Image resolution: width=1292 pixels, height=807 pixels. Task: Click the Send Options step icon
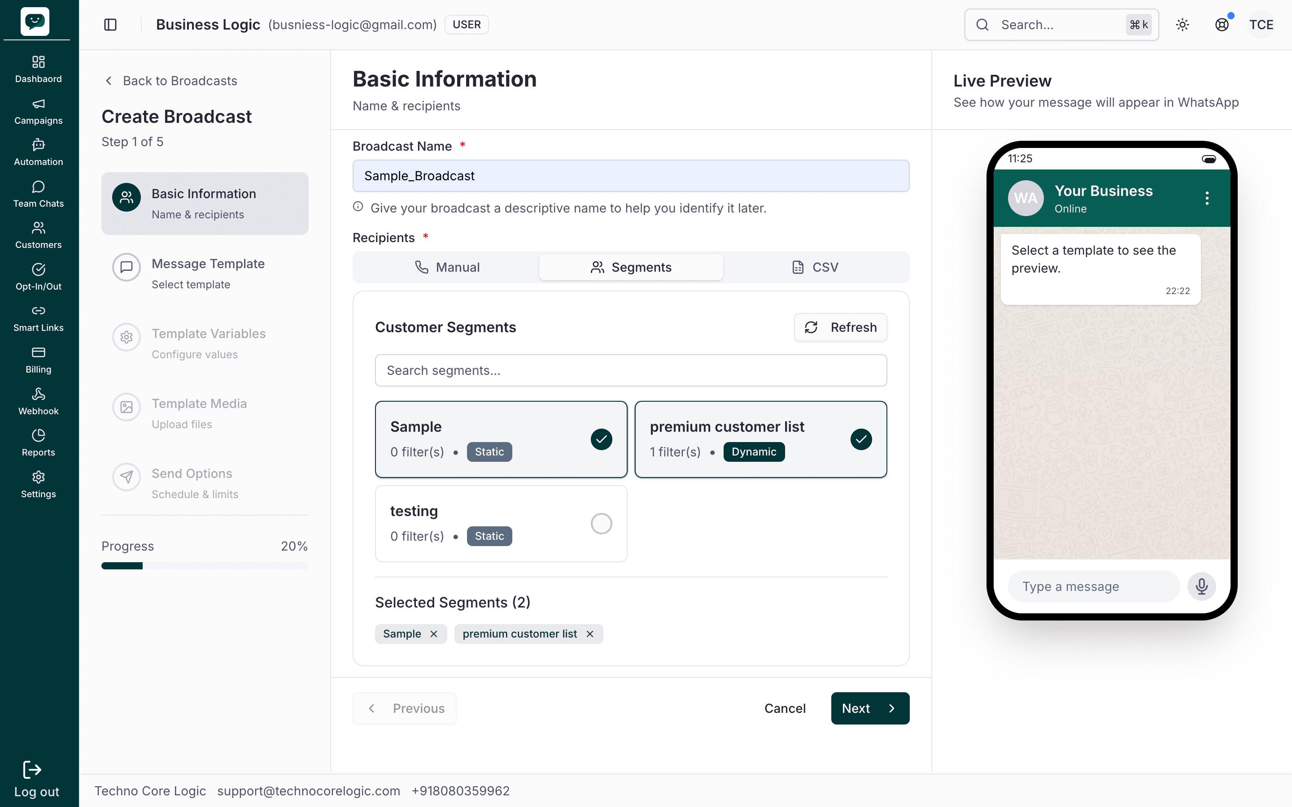(127, 477)
